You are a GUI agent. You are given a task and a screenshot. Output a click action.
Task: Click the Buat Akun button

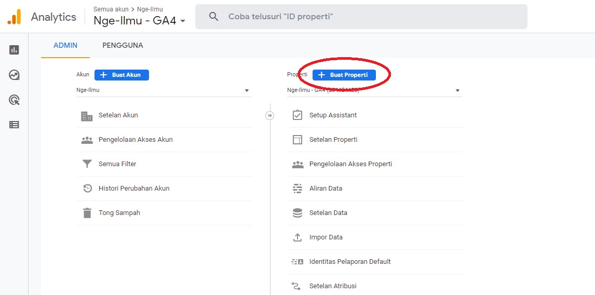point(122,75)
